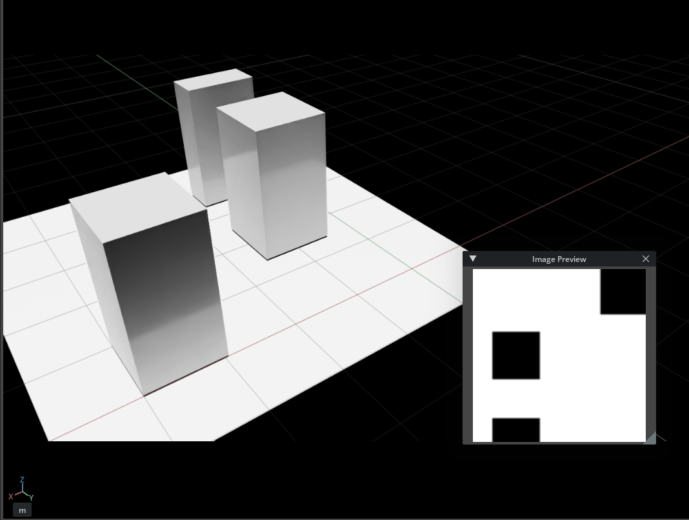
Task: Click the resize handle of the Image Preview panel
Action: coord(652,439)
